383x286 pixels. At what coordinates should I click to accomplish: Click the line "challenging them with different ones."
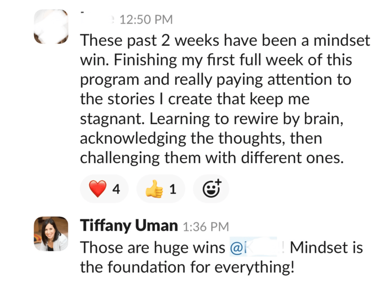(x=212, y=158)
